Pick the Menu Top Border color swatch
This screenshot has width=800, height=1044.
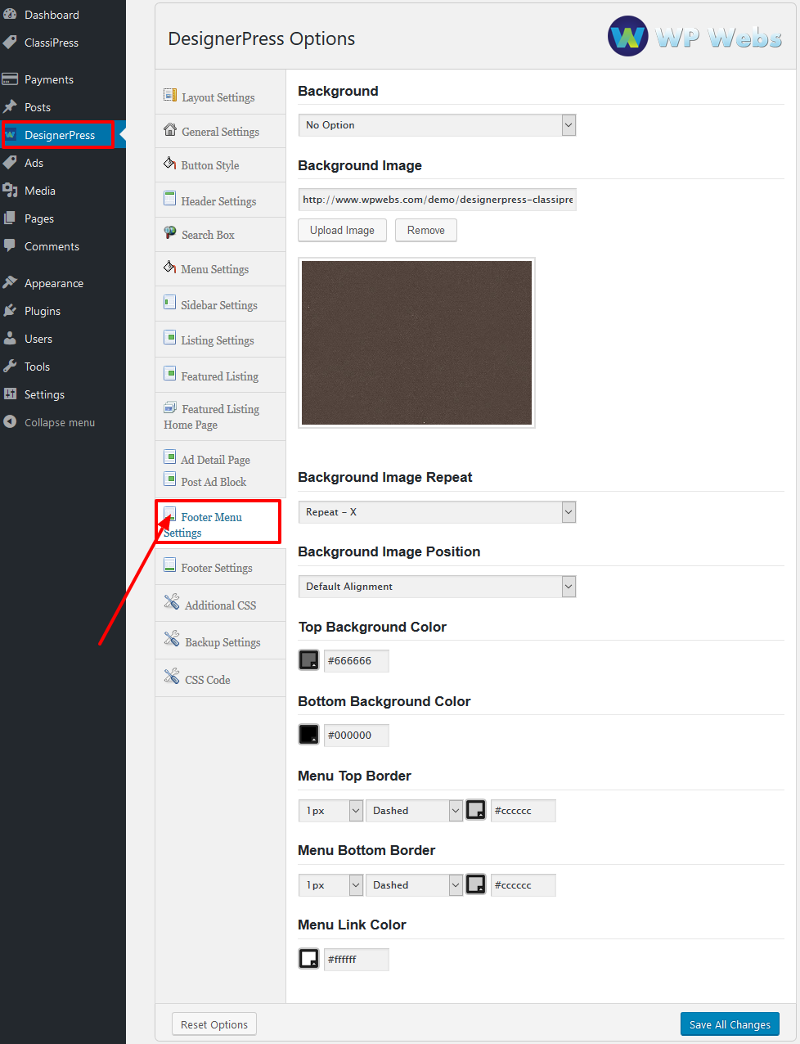click(475, 810)
